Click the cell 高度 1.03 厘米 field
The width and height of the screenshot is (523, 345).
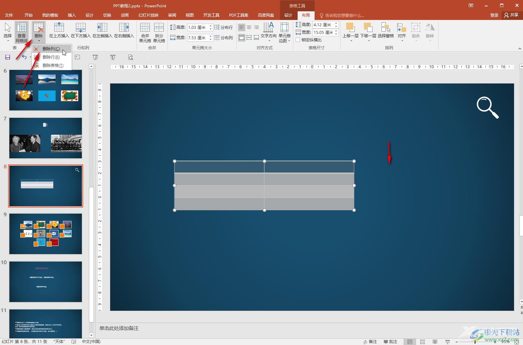pos(197,28)
